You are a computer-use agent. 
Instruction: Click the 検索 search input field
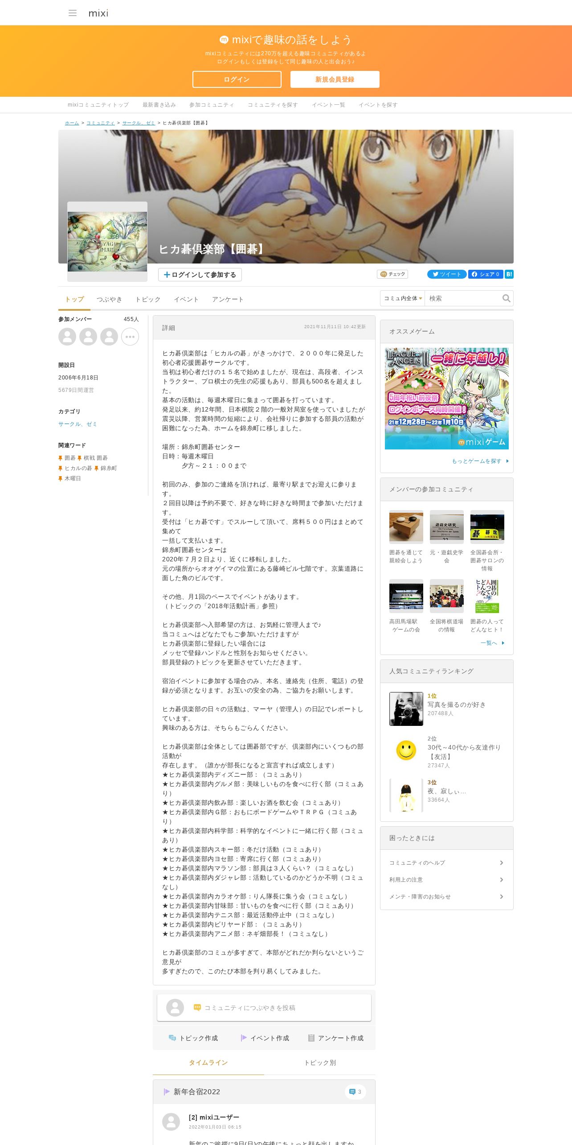[x=463, y=298]
